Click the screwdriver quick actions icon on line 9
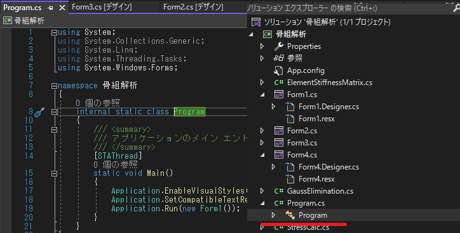Viewport: 460px width, 233px height. [39, 112]
